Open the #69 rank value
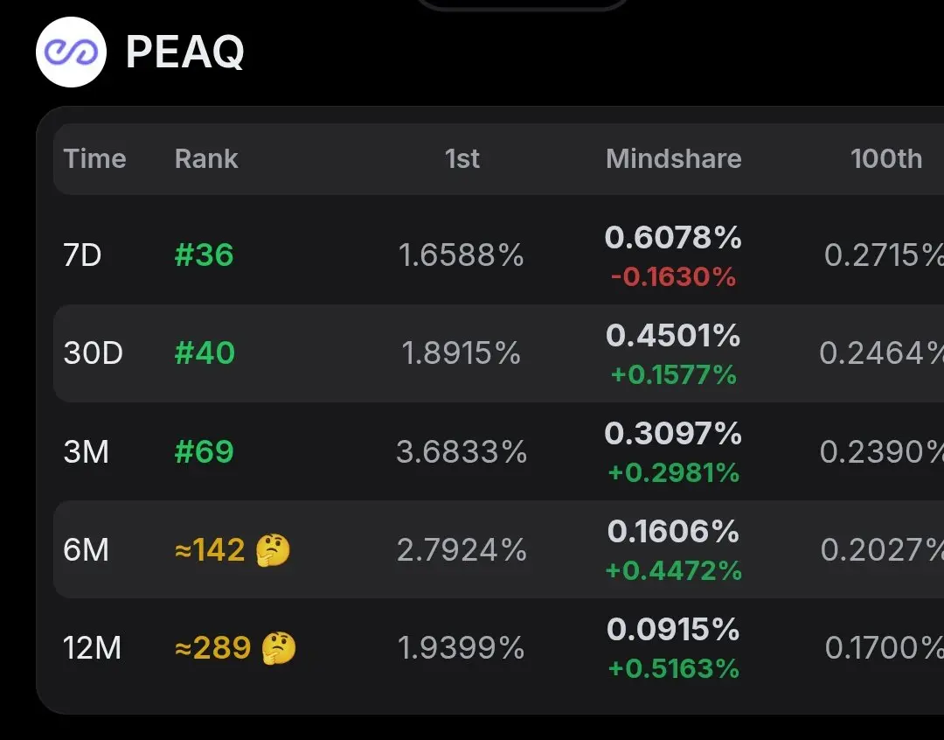Image resolution: width=944 pixels, height=740 pixels. (x=204, y=452)
